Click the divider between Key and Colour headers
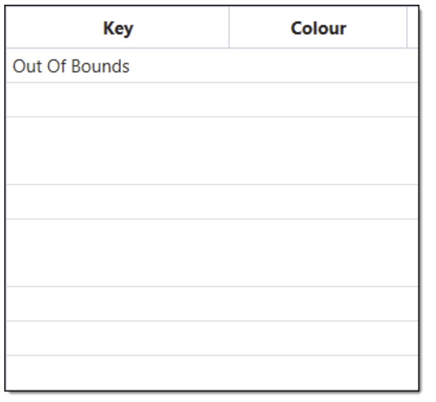This screenshot has width=436, height=402. [x=229, y=28]
